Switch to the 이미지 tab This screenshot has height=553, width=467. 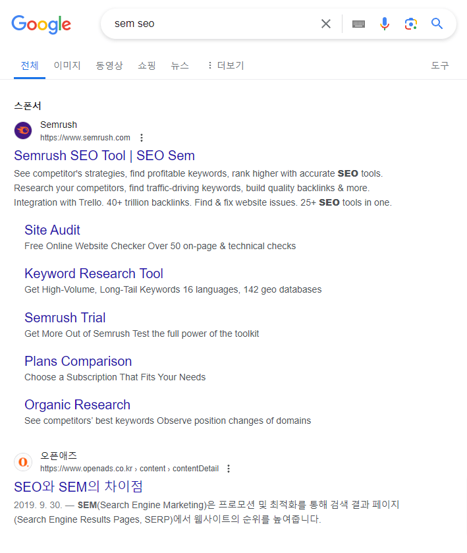click(67, 66)
